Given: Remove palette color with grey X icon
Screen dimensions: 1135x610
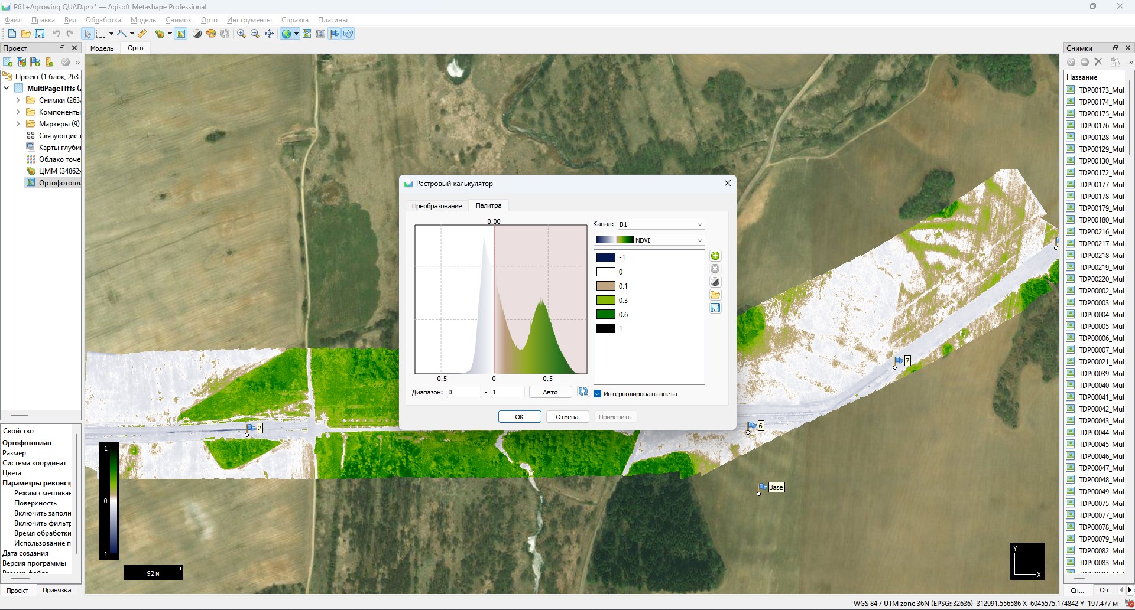Looking at the screenshot, I should [x=715, y=269].
